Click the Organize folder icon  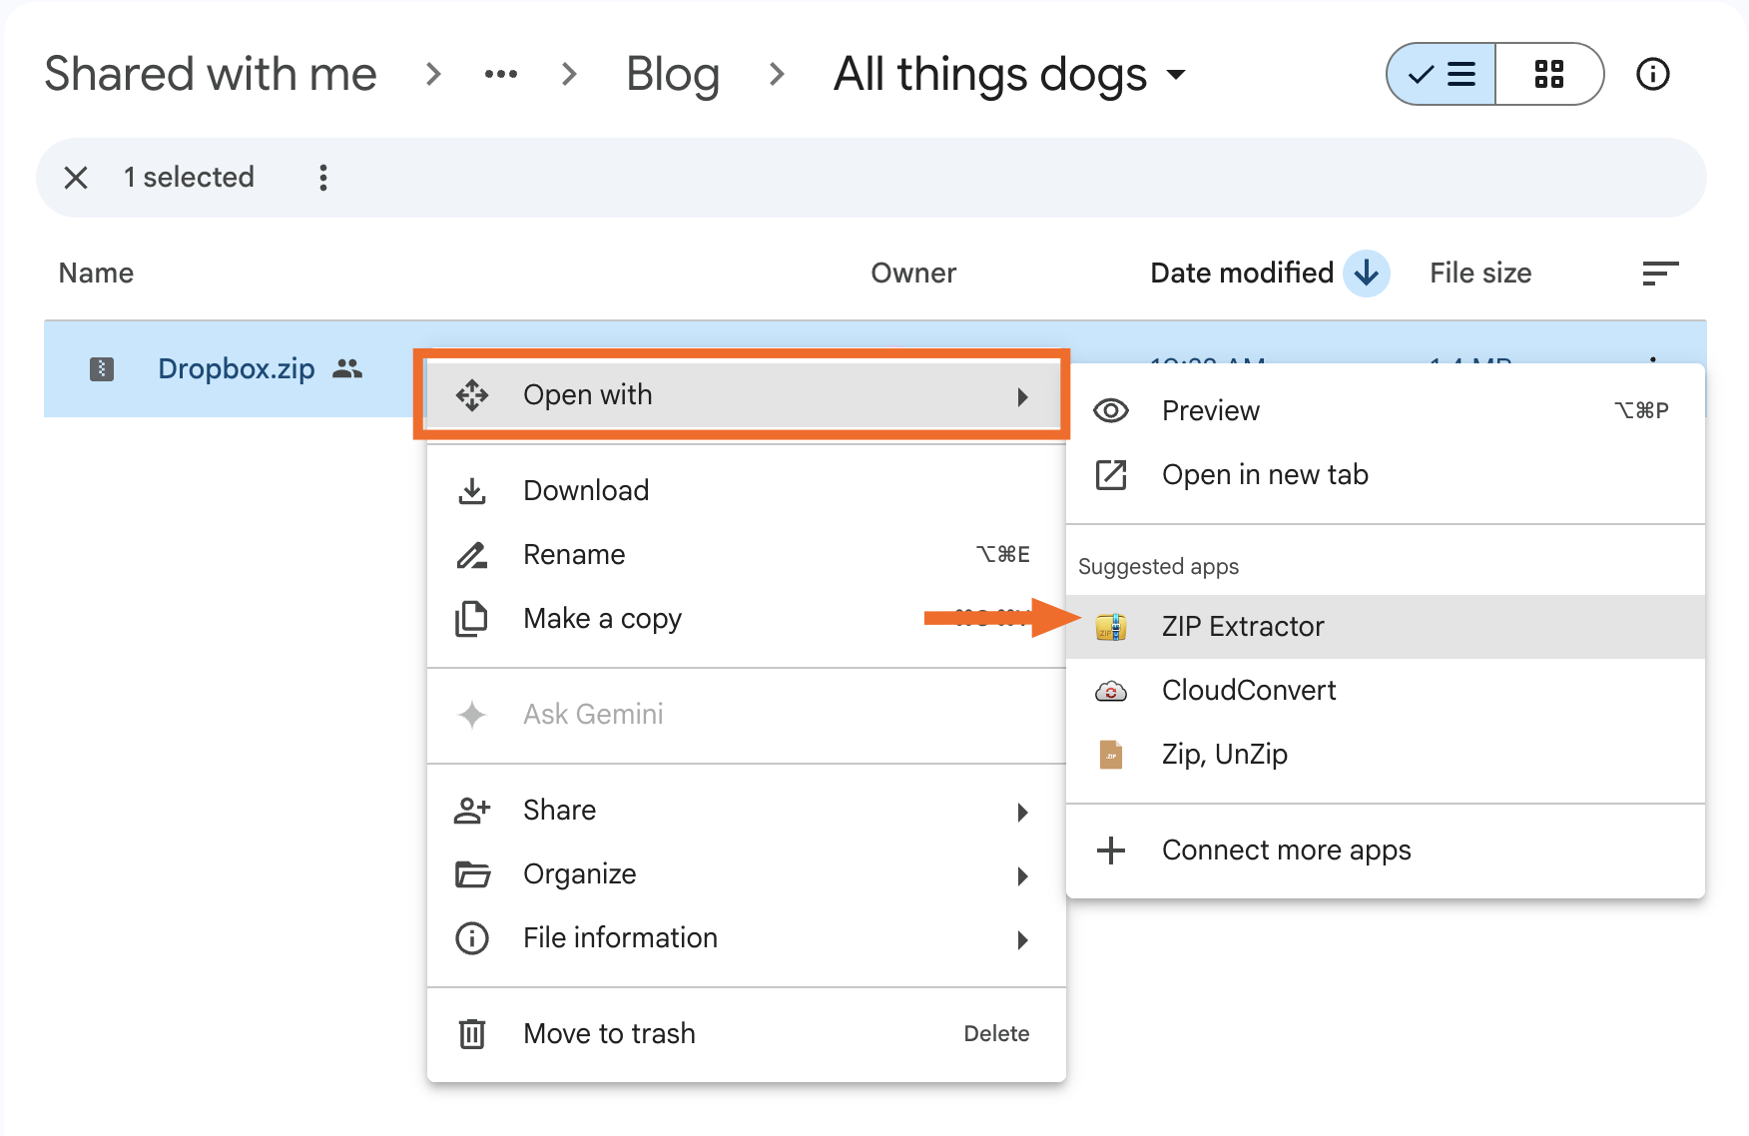point(472,874)
